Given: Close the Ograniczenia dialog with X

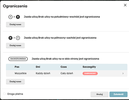Looking at the screenshot, I should (125, 5).
